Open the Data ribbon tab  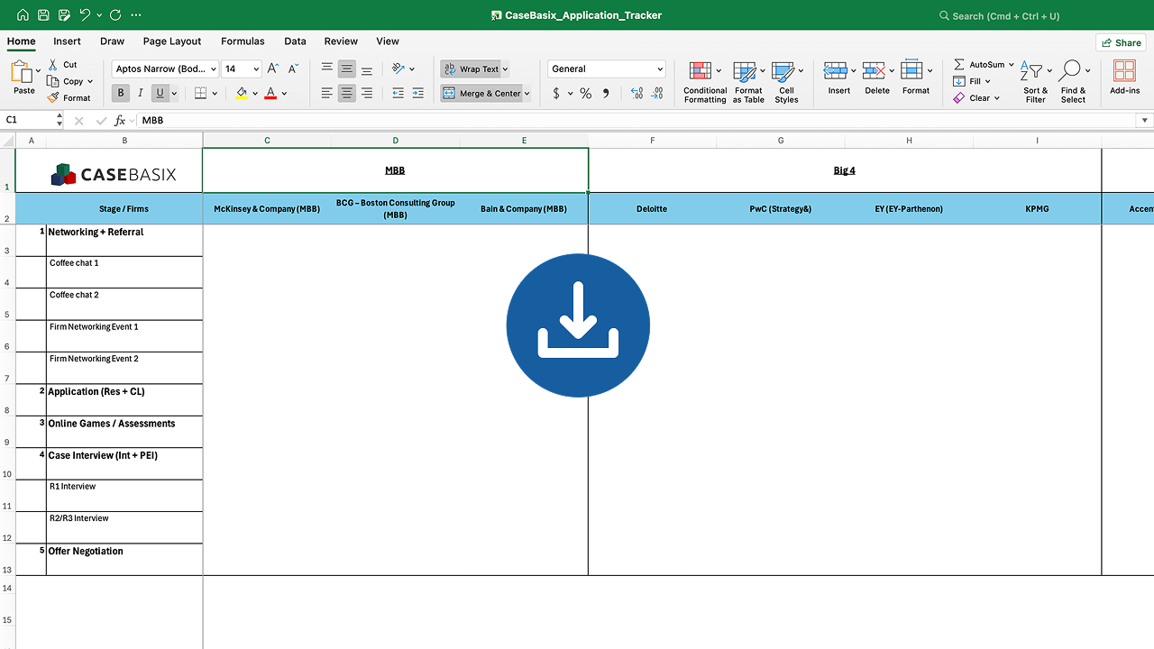point(295,41)
